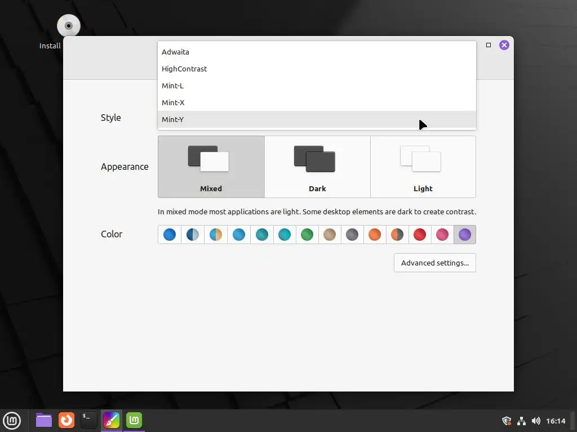Open the network connection tray icon

(521, 421)
